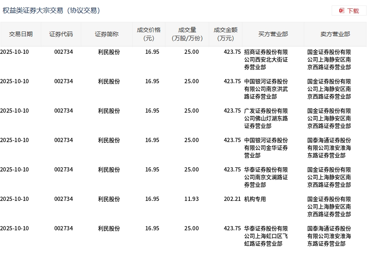
Task: Click 423.75 amount in 华泰上海虹口区飞虹路 row
Action: [x=232, y=229]
